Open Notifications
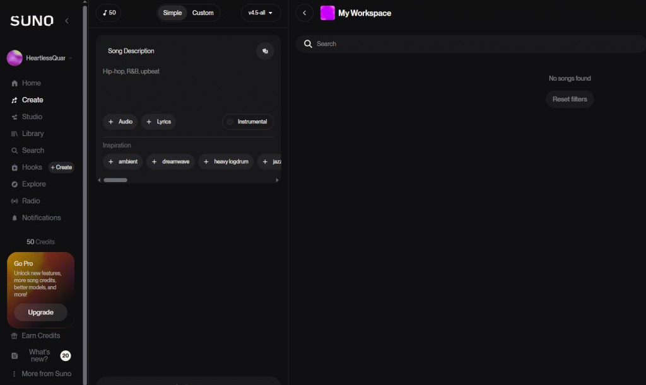Image resolution: width=646 pixels, height=385 pixels. point(41,218)
